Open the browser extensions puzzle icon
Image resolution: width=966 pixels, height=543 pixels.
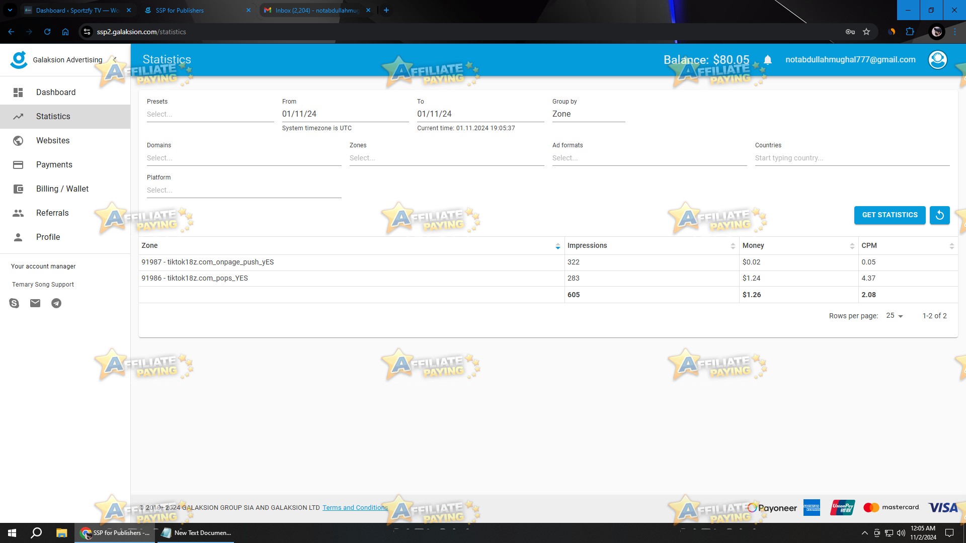click(x=910, y=32)
